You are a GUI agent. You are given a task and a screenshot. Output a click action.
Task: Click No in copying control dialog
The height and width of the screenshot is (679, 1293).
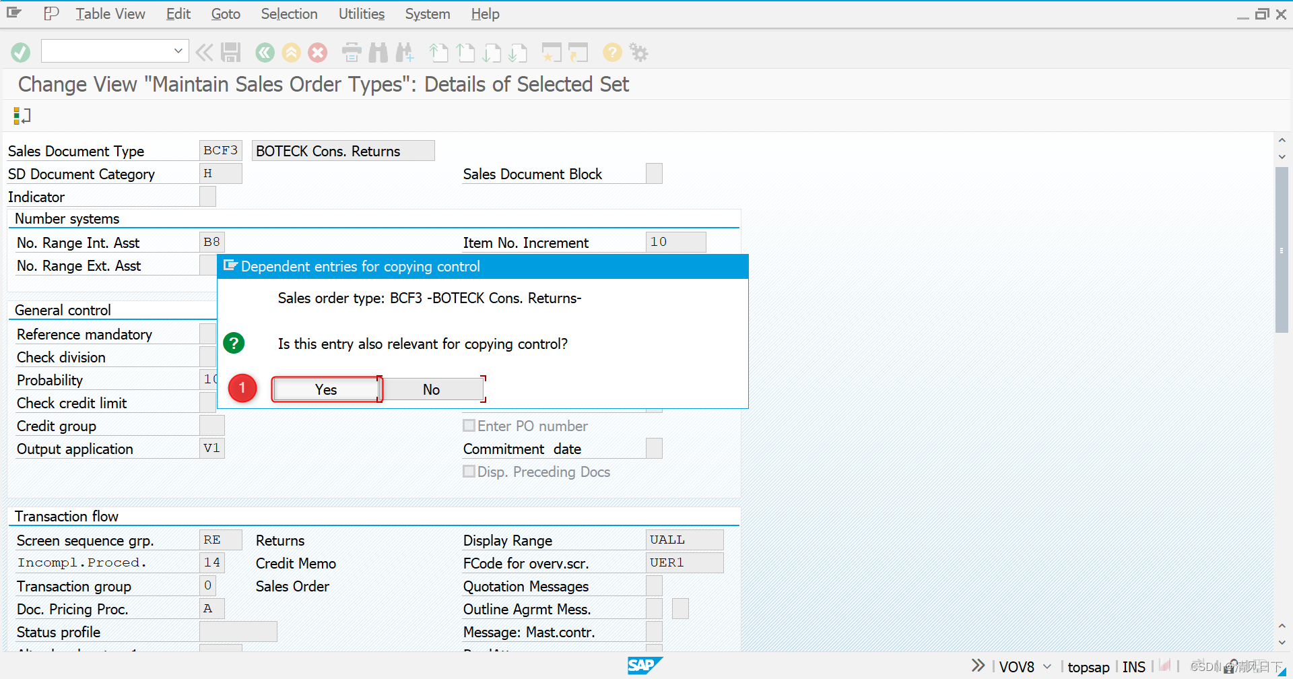(x=432, y=389)
